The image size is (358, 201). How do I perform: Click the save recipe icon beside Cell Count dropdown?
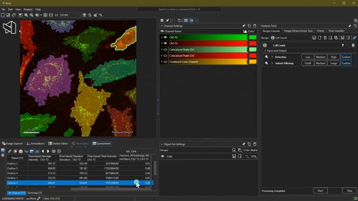point(314,38)
